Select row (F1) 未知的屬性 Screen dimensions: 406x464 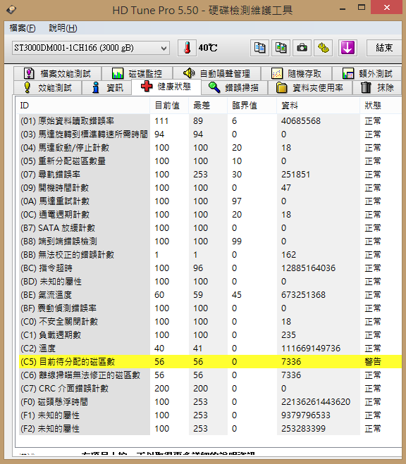(x=210, y=415)
